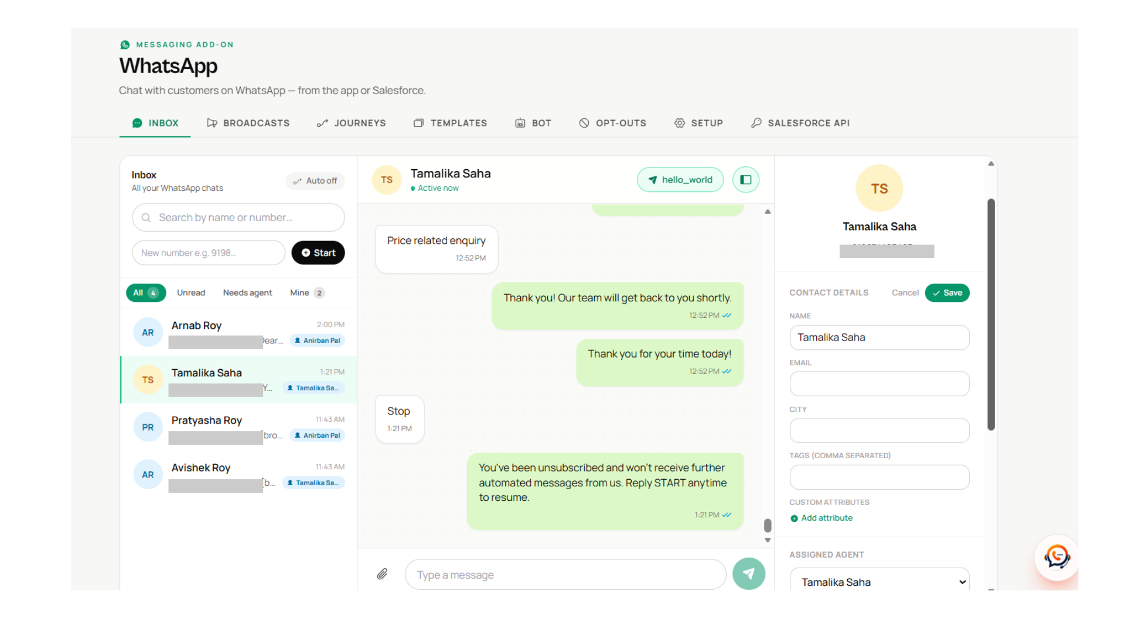Click the search magnifier icon
The height and width of the screenshot is (632, 1125).
click(x=146, y=218)
